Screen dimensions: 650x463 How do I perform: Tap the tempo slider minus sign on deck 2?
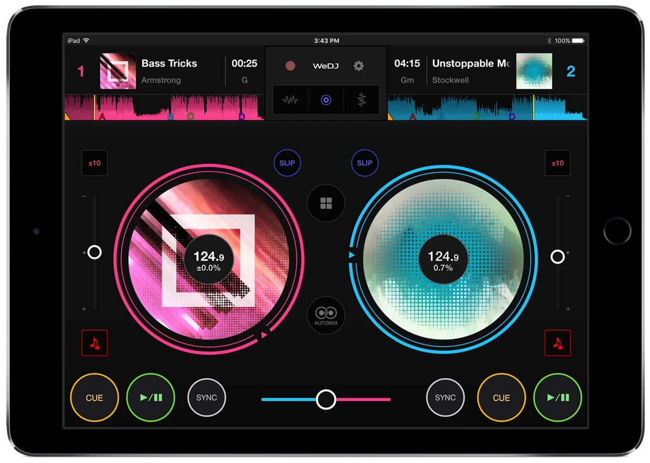click(x=568, y=196)
